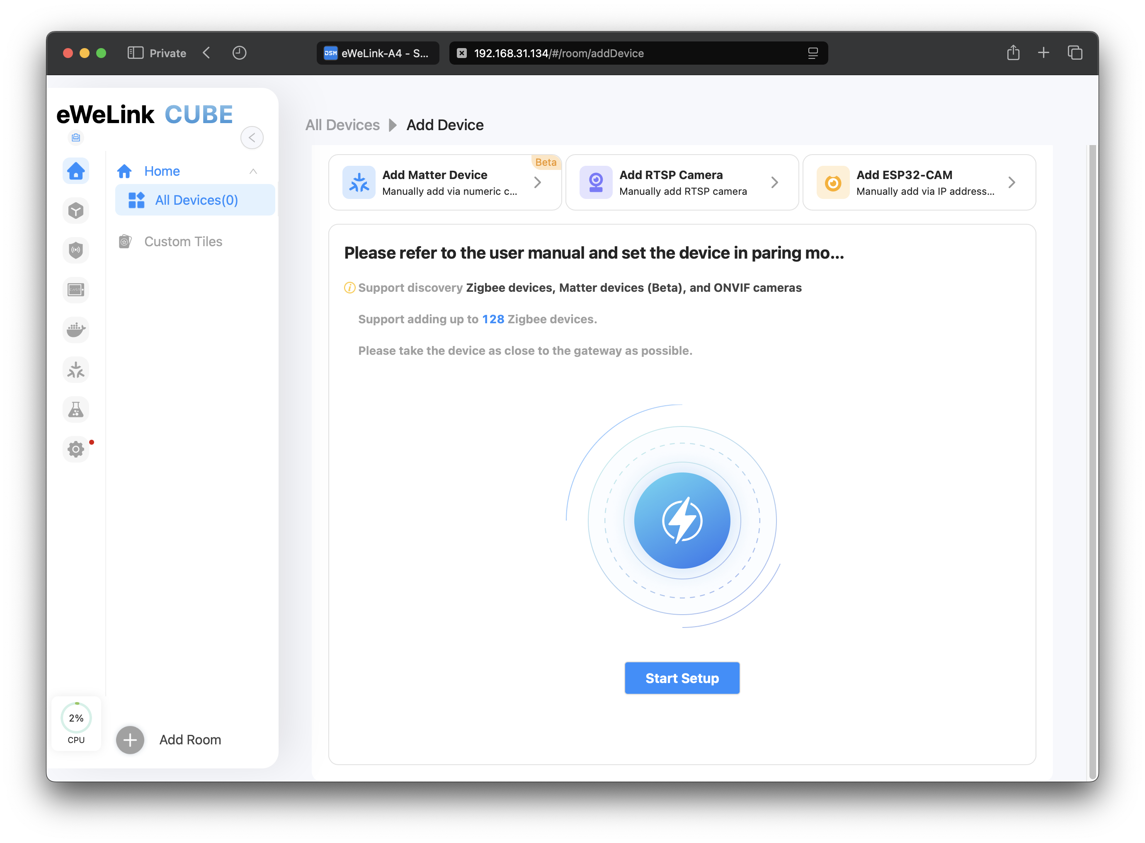The height and width of the screenshot is (843, 1145).
Task: Open the security shield sidebar icon
Action: tap(75, 250)
